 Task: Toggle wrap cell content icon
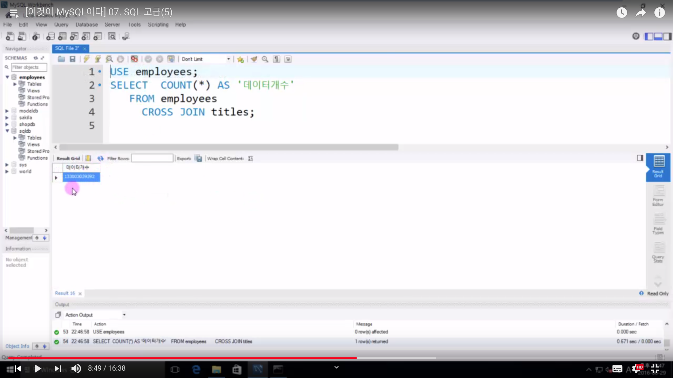[250, 159]
